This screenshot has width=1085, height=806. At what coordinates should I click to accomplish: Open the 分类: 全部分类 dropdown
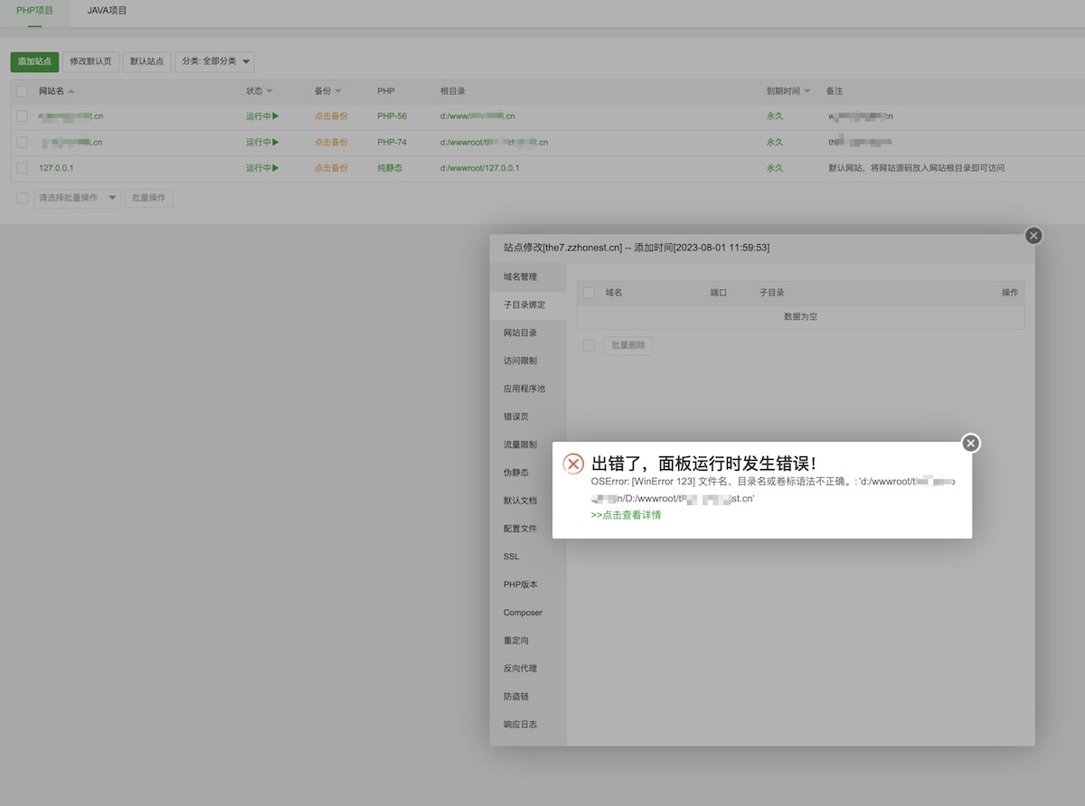click(x=214, y=61)
